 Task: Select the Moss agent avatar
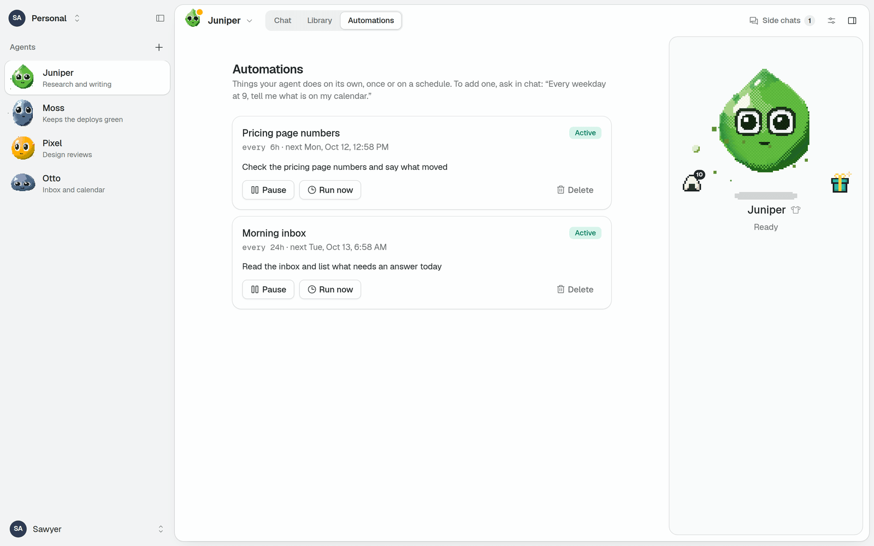click(23, 113)
